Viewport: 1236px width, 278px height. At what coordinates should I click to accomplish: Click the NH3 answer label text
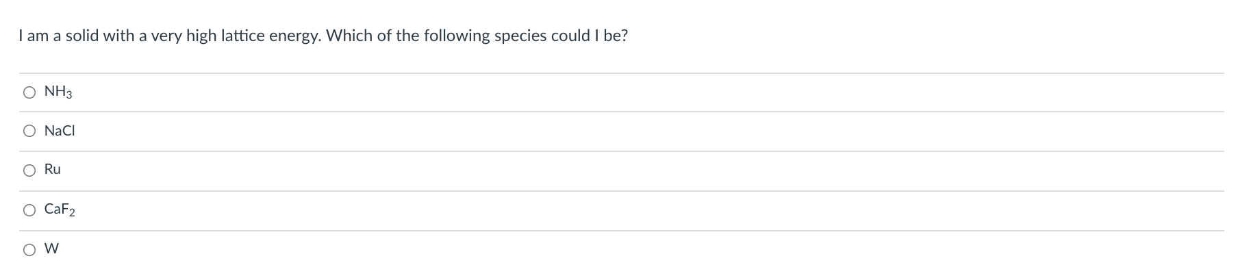click(x=58, y=92)
